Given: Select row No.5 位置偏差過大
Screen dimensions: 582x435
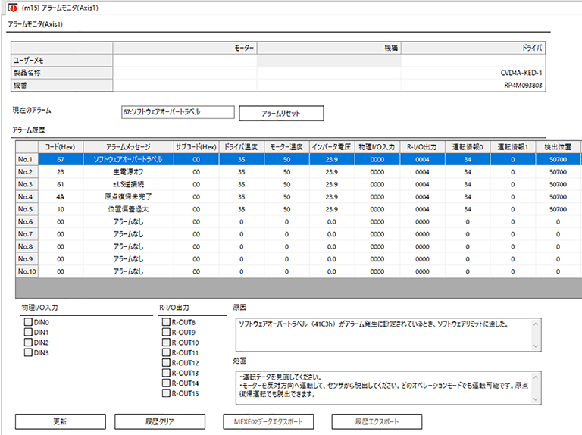Looking at the screenshot, I should (127, 208).
